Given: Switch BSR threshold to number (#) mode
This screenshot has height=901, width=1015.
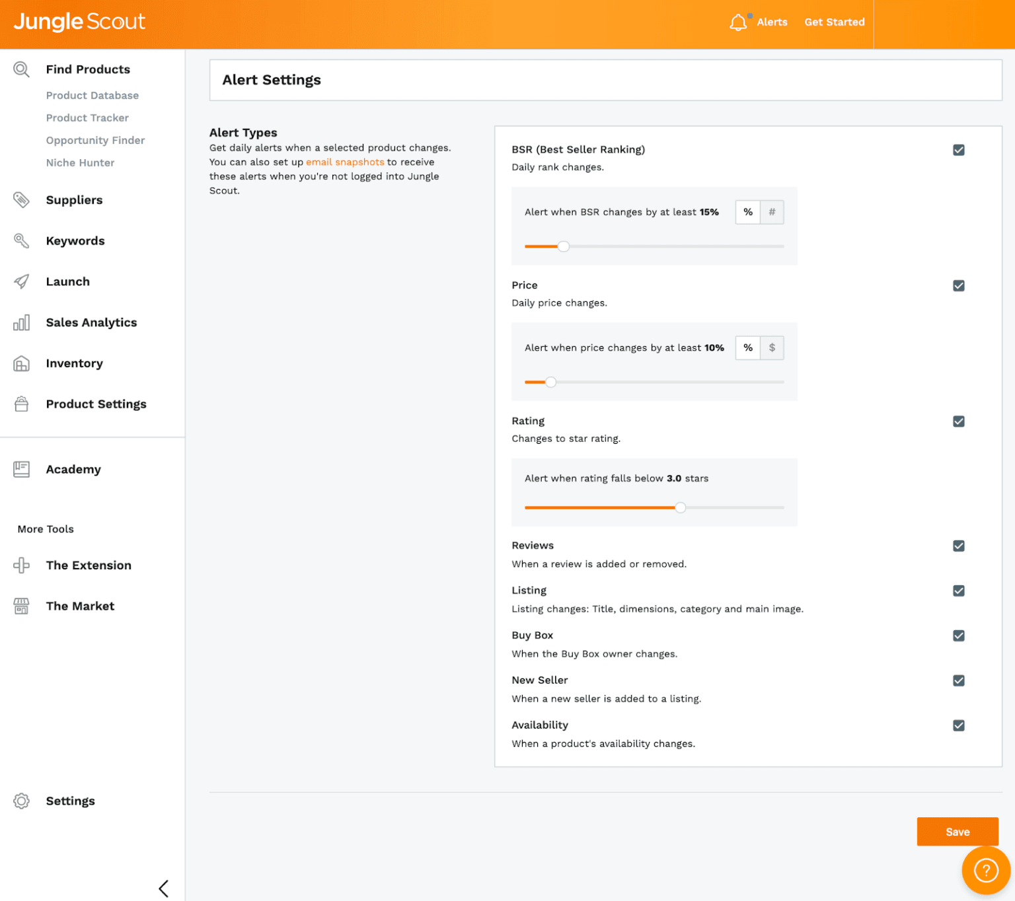Looking at the screenshot, I should coord(772,212).
